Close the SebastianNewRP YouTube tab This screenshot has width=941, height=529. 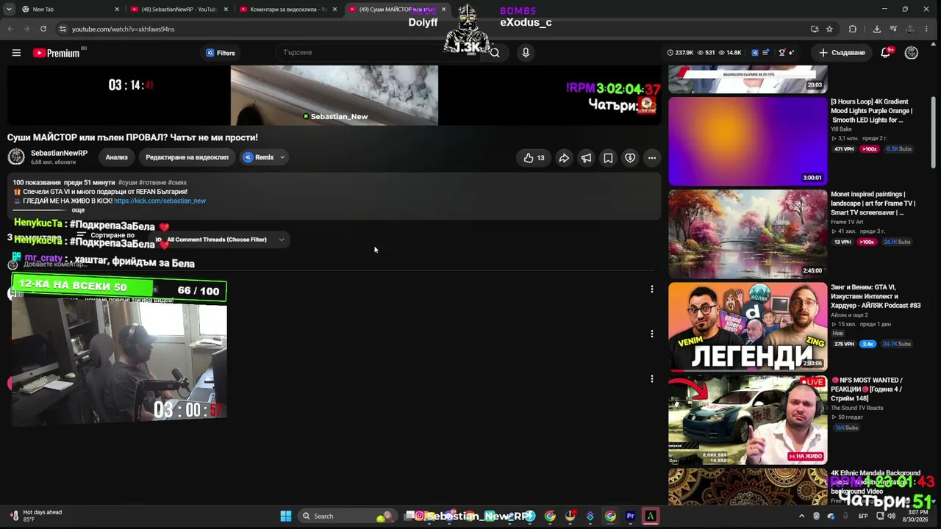point(226,9)
